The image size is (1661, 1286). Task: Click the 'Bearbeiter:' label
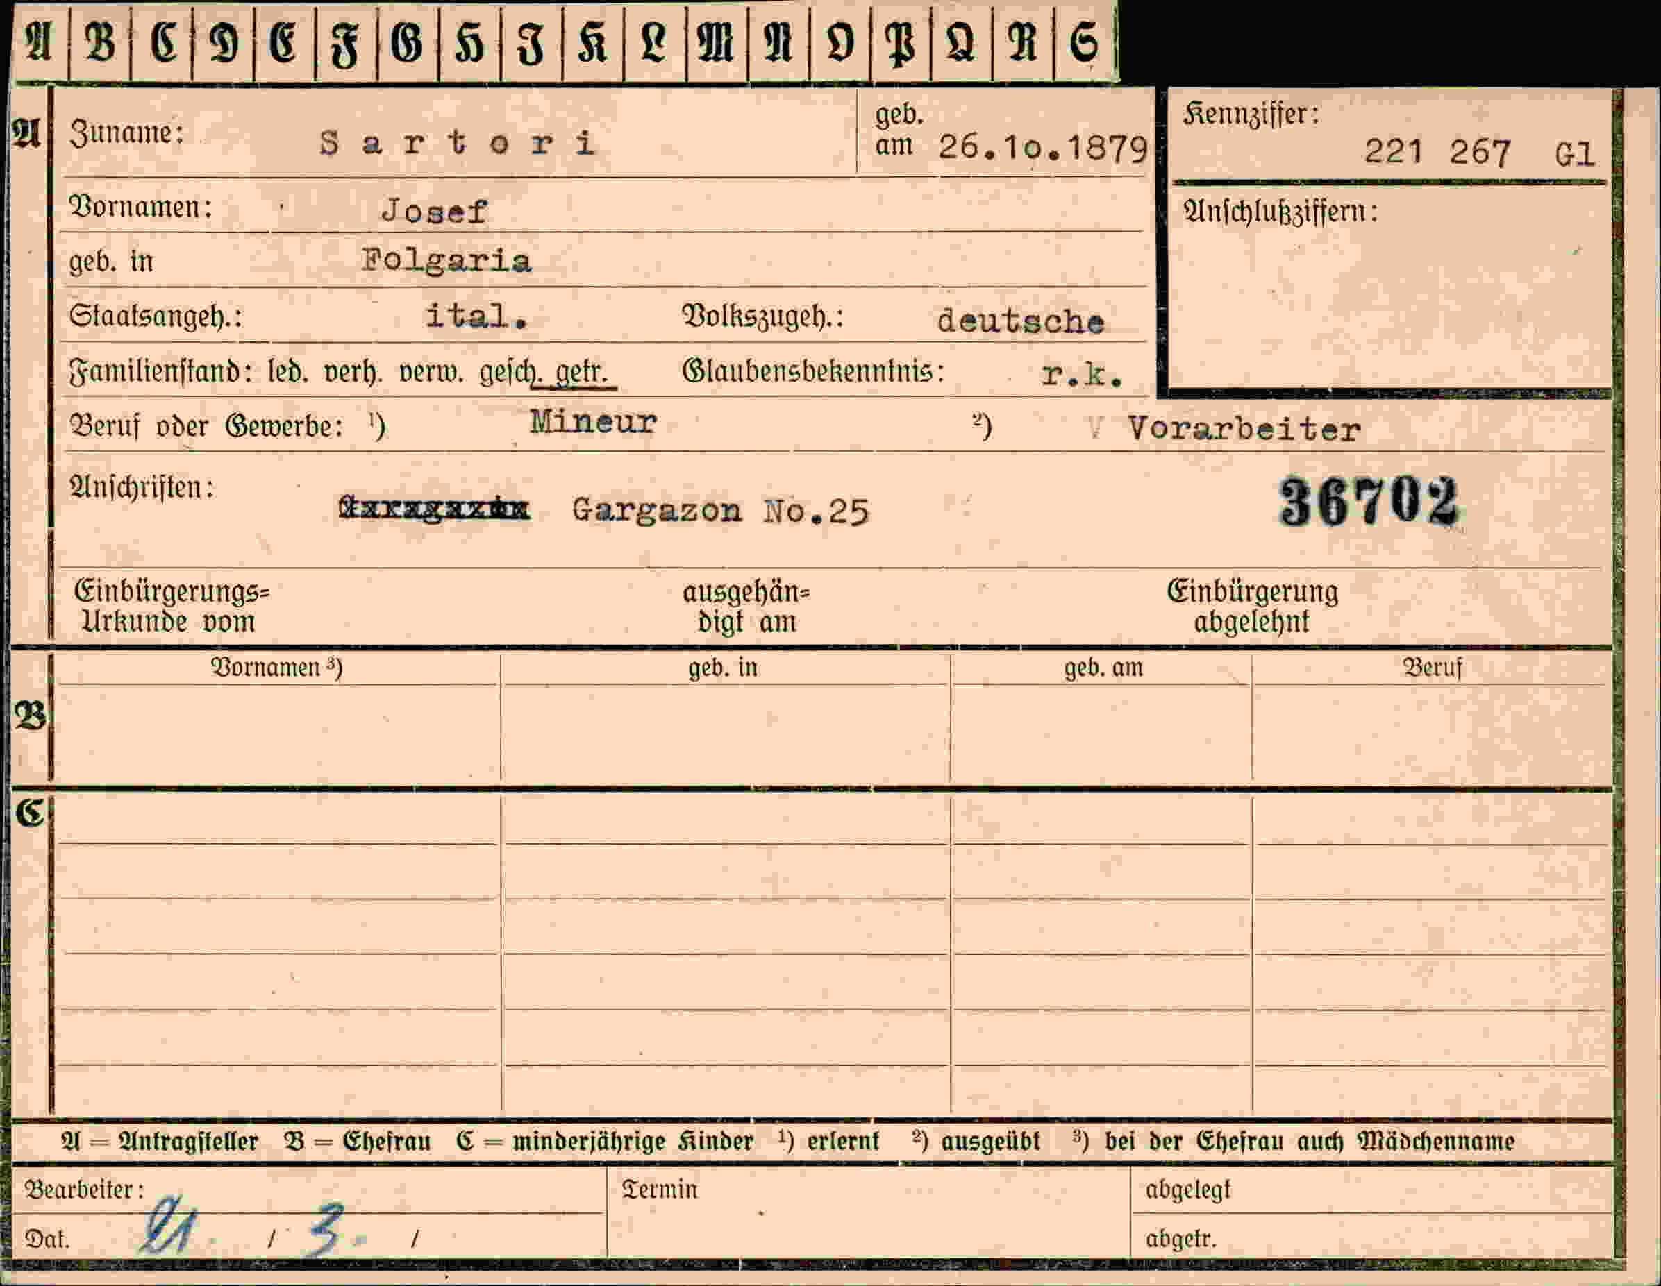pyautogui.click(x=85, y=1190)
